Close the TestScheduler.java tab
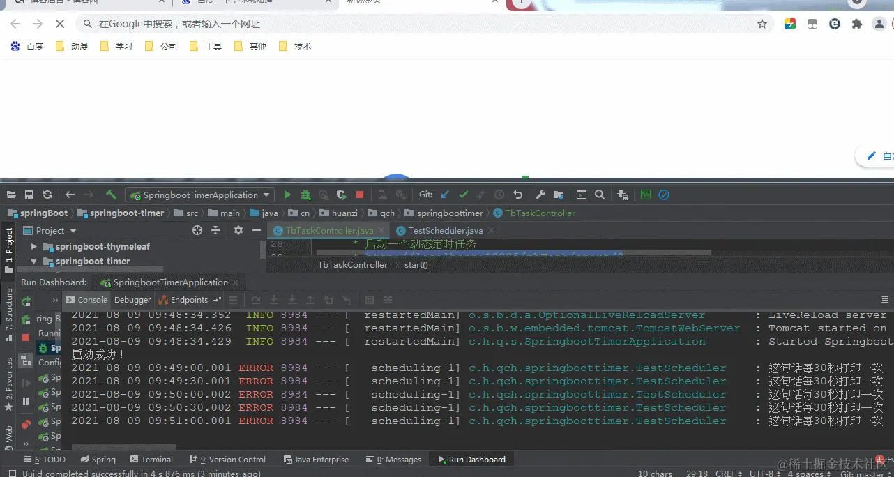 490,231
